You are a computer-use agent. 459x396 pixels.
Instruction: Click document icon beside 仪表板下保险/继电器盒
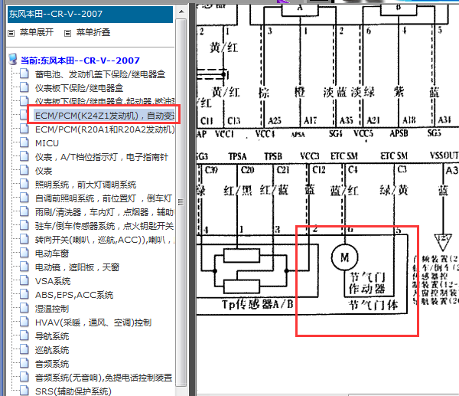coord(24,87)
